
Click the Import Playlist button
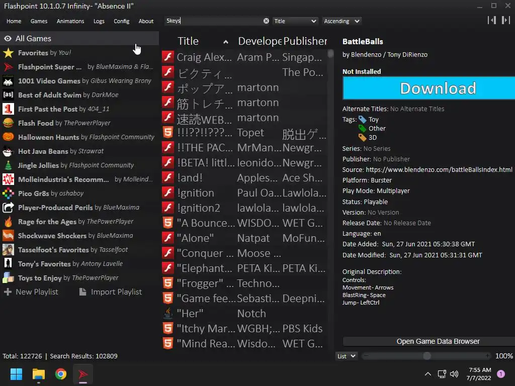[x=111, y=292]
